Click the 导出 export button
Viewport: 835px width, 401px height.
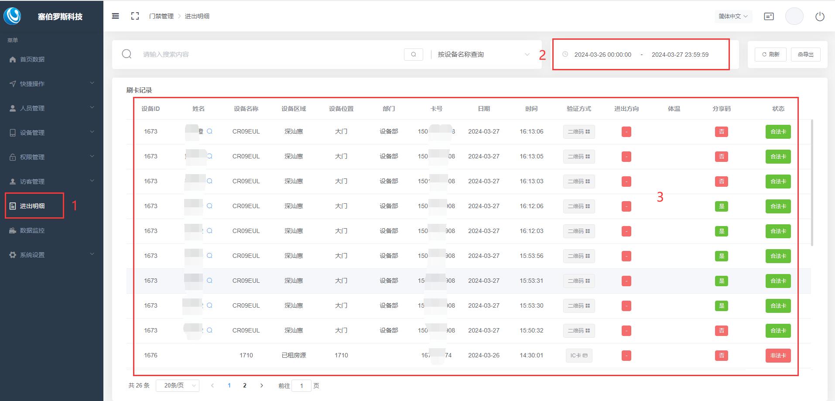point(806,55)
